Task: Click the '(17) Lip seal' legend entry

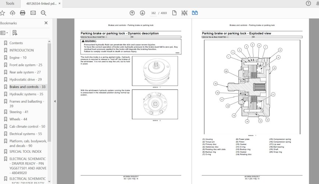Action: tap(275, 144)
